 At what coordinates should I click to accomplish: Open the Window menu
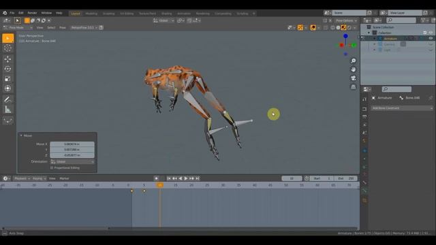click(46, 13)
